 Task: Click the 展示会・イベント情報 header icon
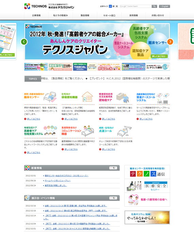coord(27,198)
